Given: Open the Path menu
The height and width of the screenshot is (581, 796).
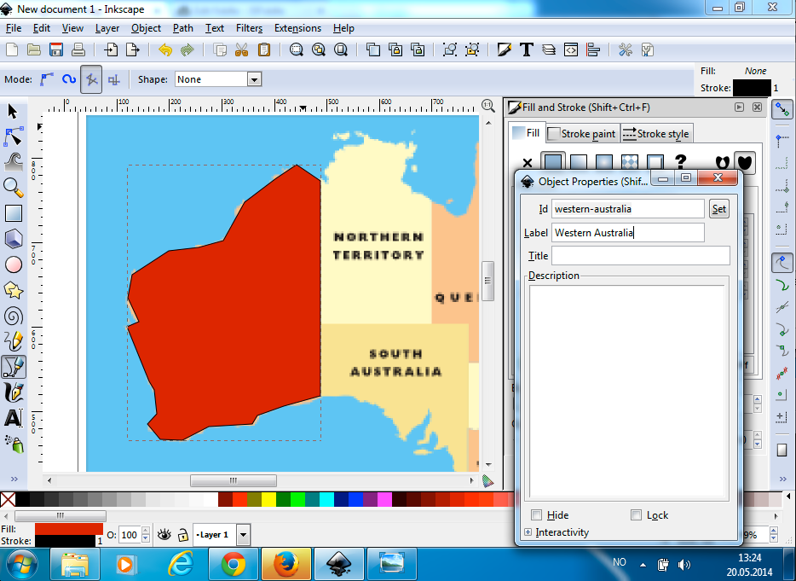Looking at the screenshot, I should [x=182, y=28].
